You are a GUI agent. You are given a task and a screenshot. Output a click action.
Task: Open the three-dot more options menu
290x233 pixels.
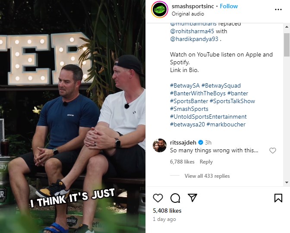[278, 9]
